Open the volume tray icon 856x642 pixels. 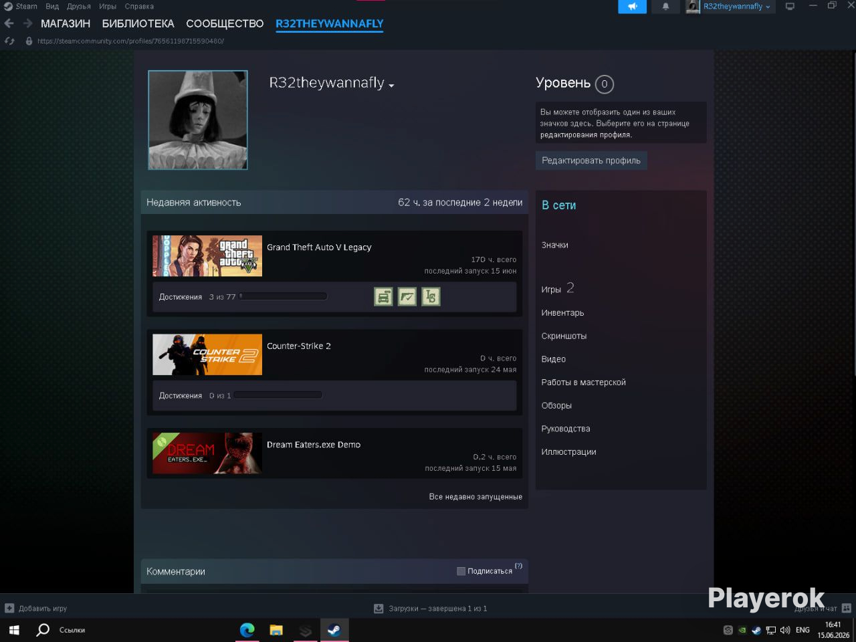(785, 630)
